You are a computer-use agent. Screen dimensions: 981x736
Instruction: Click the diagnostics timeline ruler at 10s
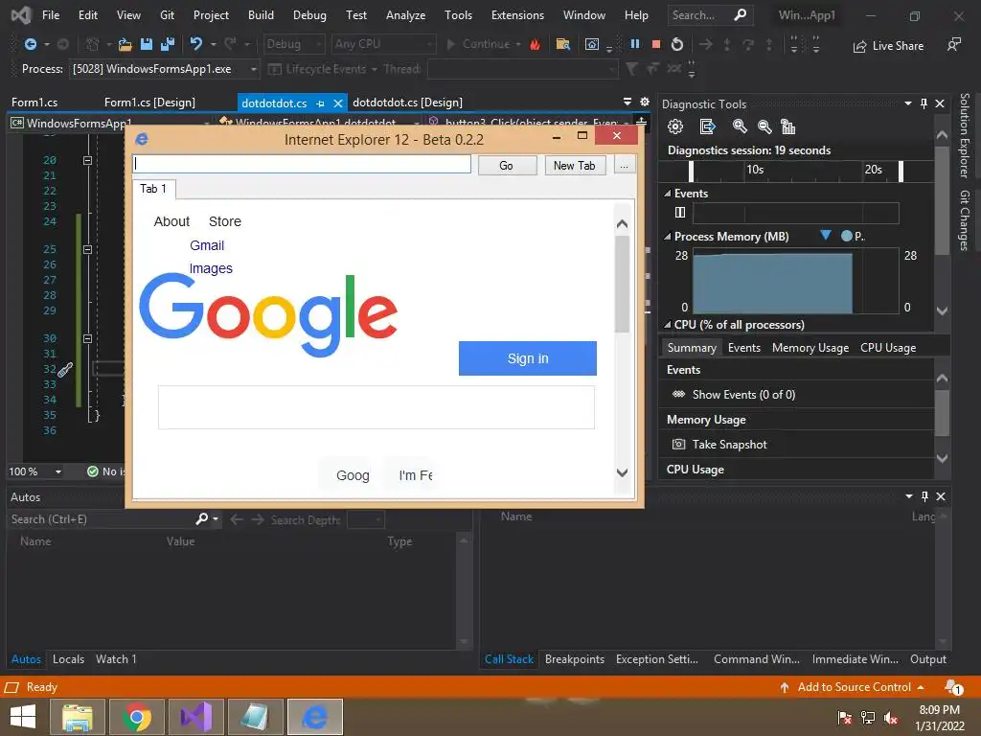tap(755, 170)
